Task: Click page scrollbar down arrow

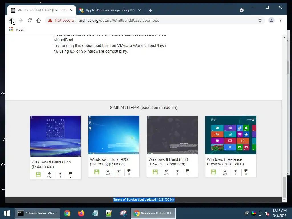Action: coord(284,200)
